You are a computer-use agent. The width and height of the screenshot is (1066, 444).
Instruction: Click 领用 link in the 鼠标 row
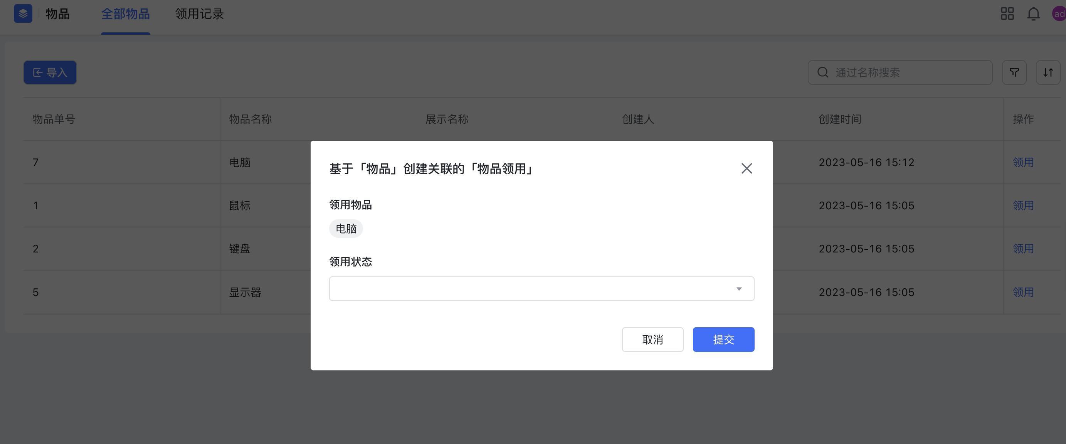pyautogui.click(x=1023, y=205)
